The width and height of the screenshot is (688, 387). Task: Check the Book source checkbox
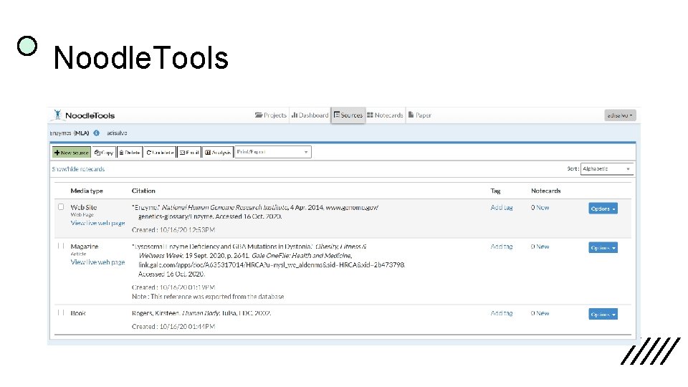pos(61,312)
